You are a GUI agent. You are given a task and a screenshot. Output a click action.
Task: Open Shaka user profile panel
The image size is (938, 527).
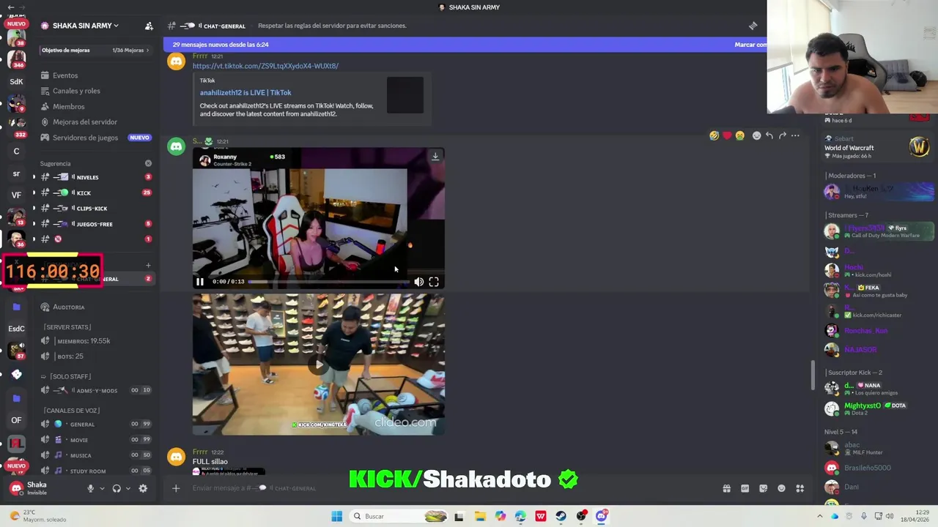[44, 488]
